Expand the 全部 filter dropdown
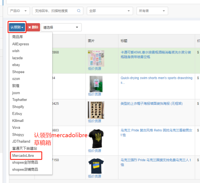 (110, 11)
